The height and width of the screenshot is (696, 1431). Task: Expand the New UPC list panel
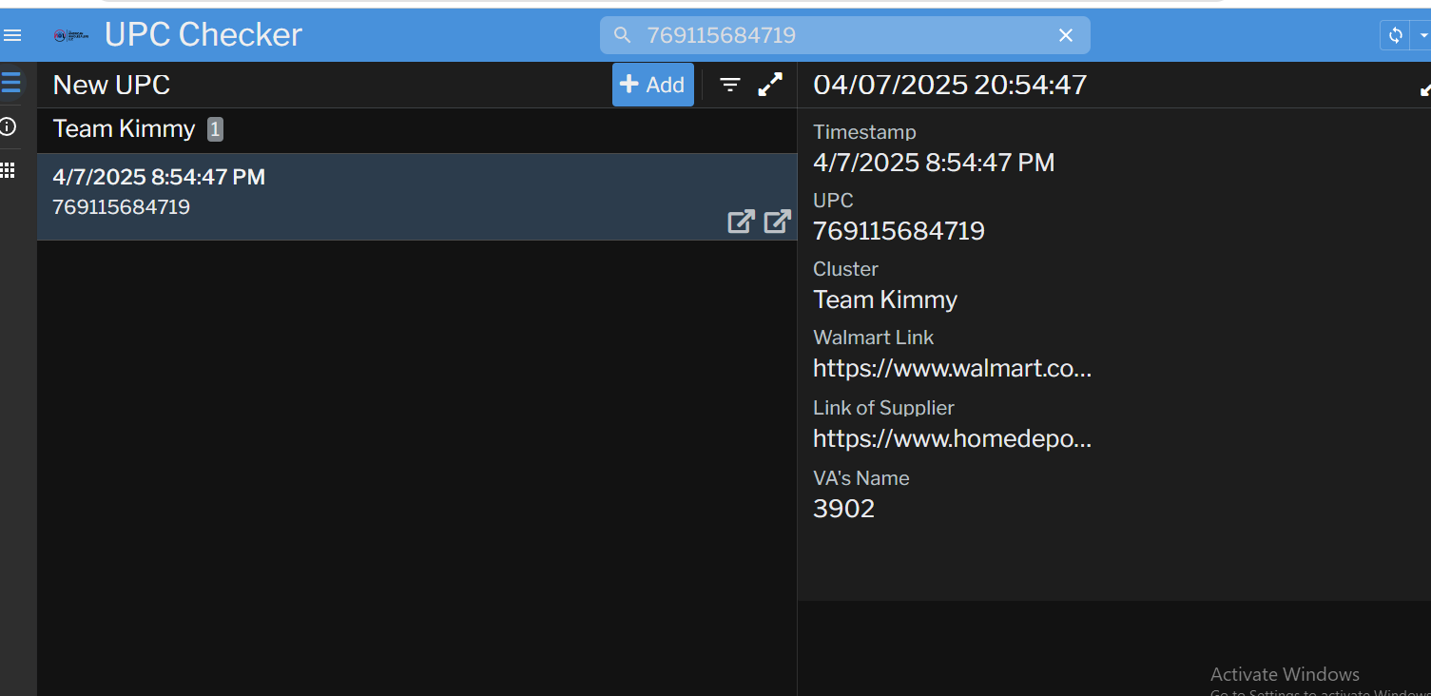coord(770,85)
